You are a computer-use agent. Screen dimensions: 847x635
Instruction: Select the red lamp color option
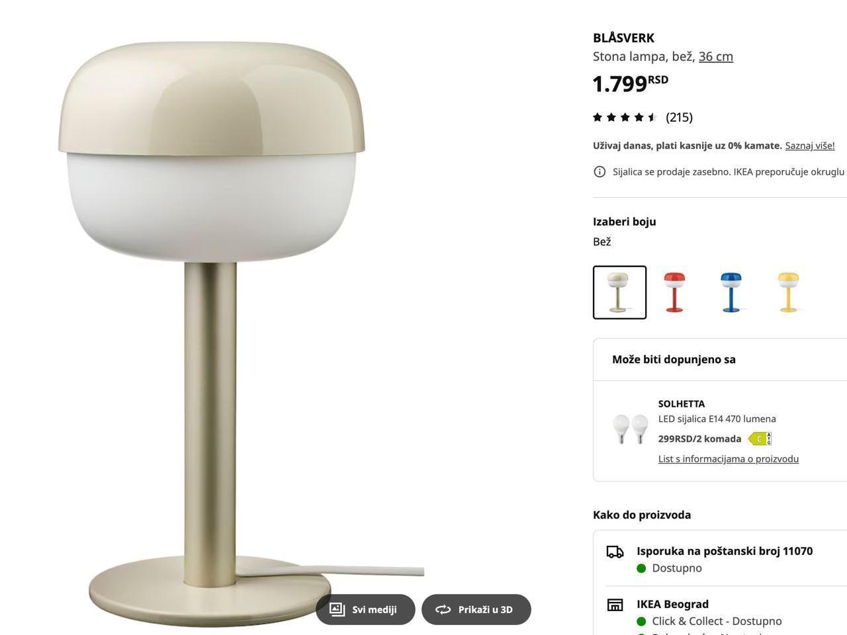675,292
